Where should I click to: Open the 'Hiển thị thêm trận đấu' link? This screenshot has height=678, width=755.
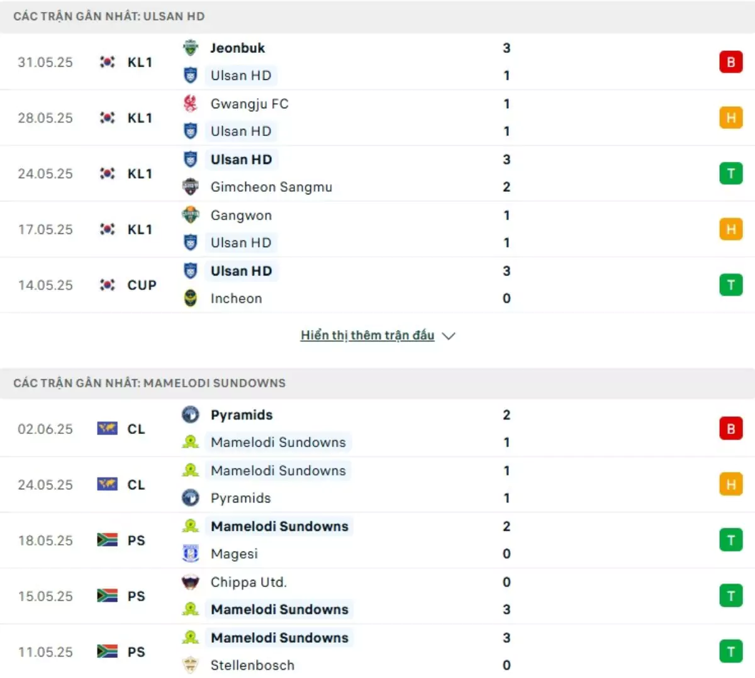pyautogui.click(x=367, y=335)
